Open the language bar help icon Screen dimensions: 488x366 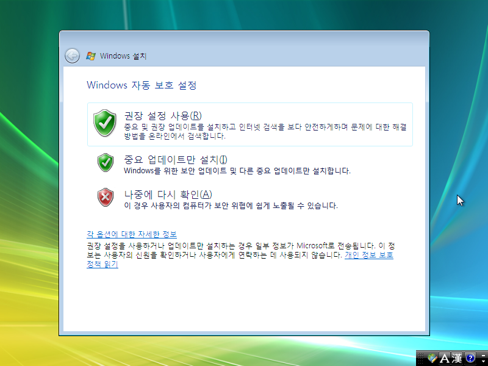(470, 358)
